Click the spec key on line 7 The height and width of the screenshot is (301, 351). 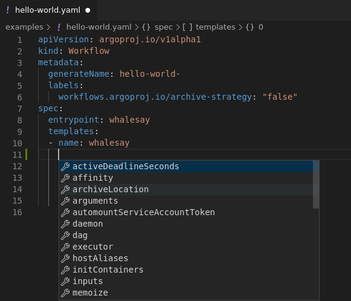click(48, 108)
